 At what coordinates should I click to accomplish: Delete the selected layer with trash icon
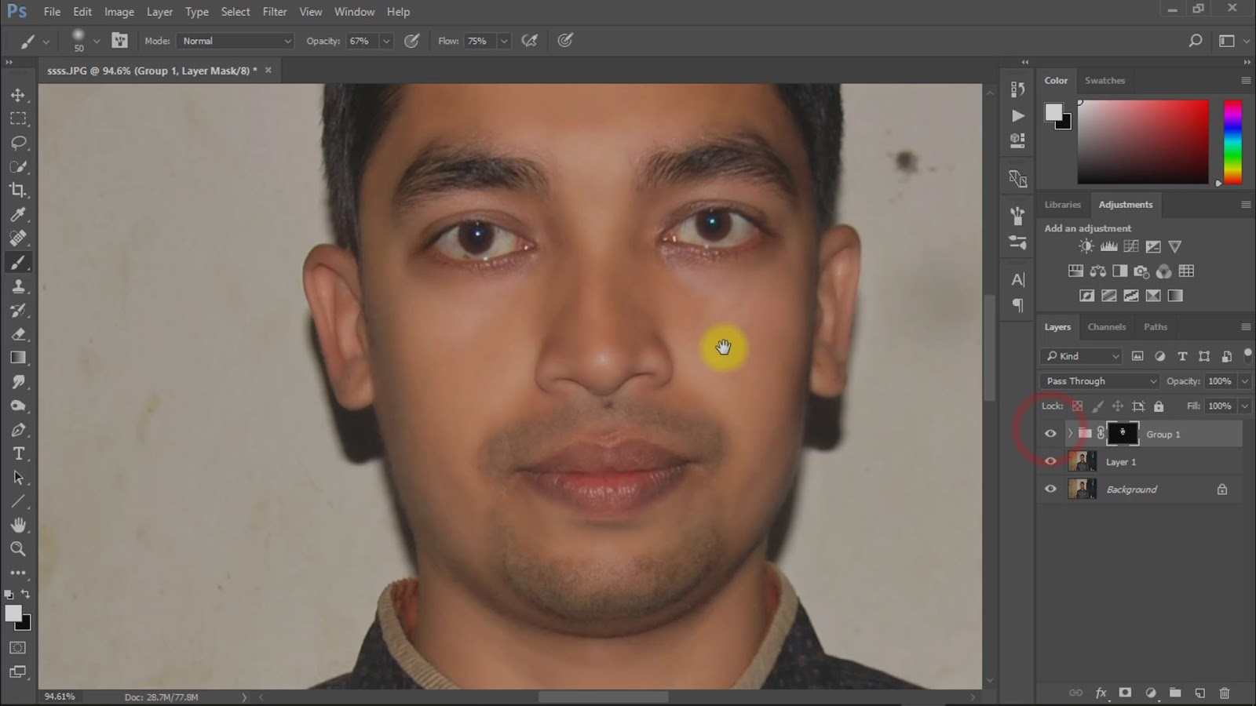(1224, 693)
